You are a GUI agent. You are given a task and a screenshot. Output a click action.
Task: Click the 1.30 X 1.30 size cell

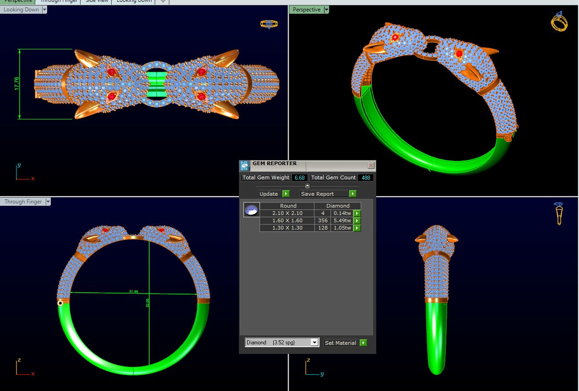(287, 228)
